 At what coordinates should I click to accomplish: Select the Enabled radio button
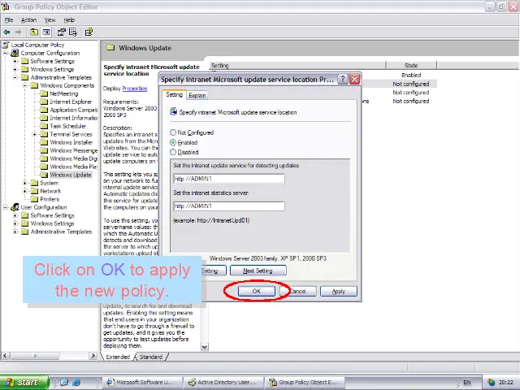tap(173, 143)
